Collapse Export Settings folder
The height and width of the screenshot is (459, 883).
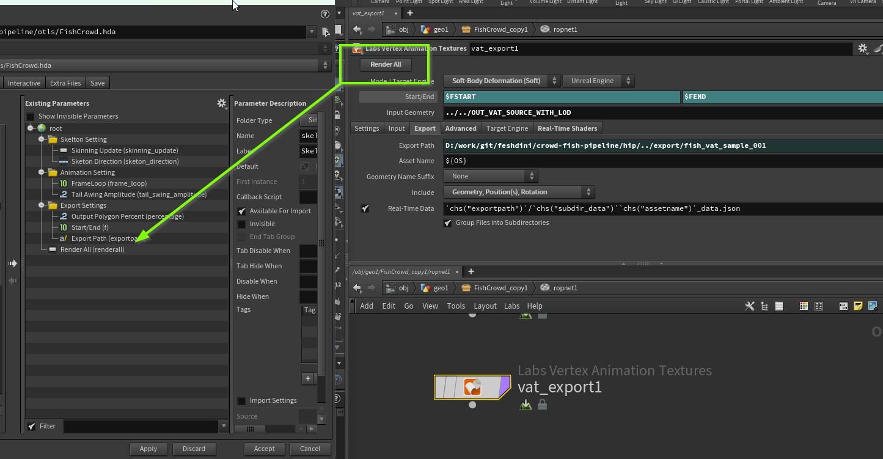point(42,205)
